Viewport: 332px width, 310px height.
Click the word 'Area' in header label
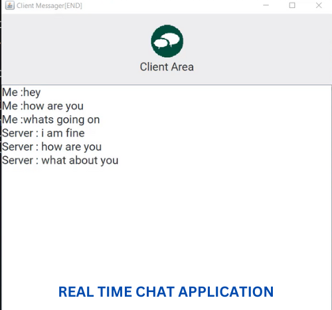(x=183, y=67)
